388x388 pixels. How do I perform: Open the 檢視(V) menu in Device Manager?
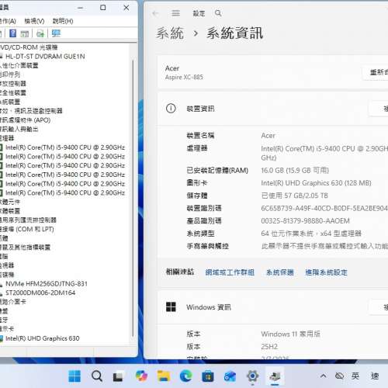coord(34,21)
